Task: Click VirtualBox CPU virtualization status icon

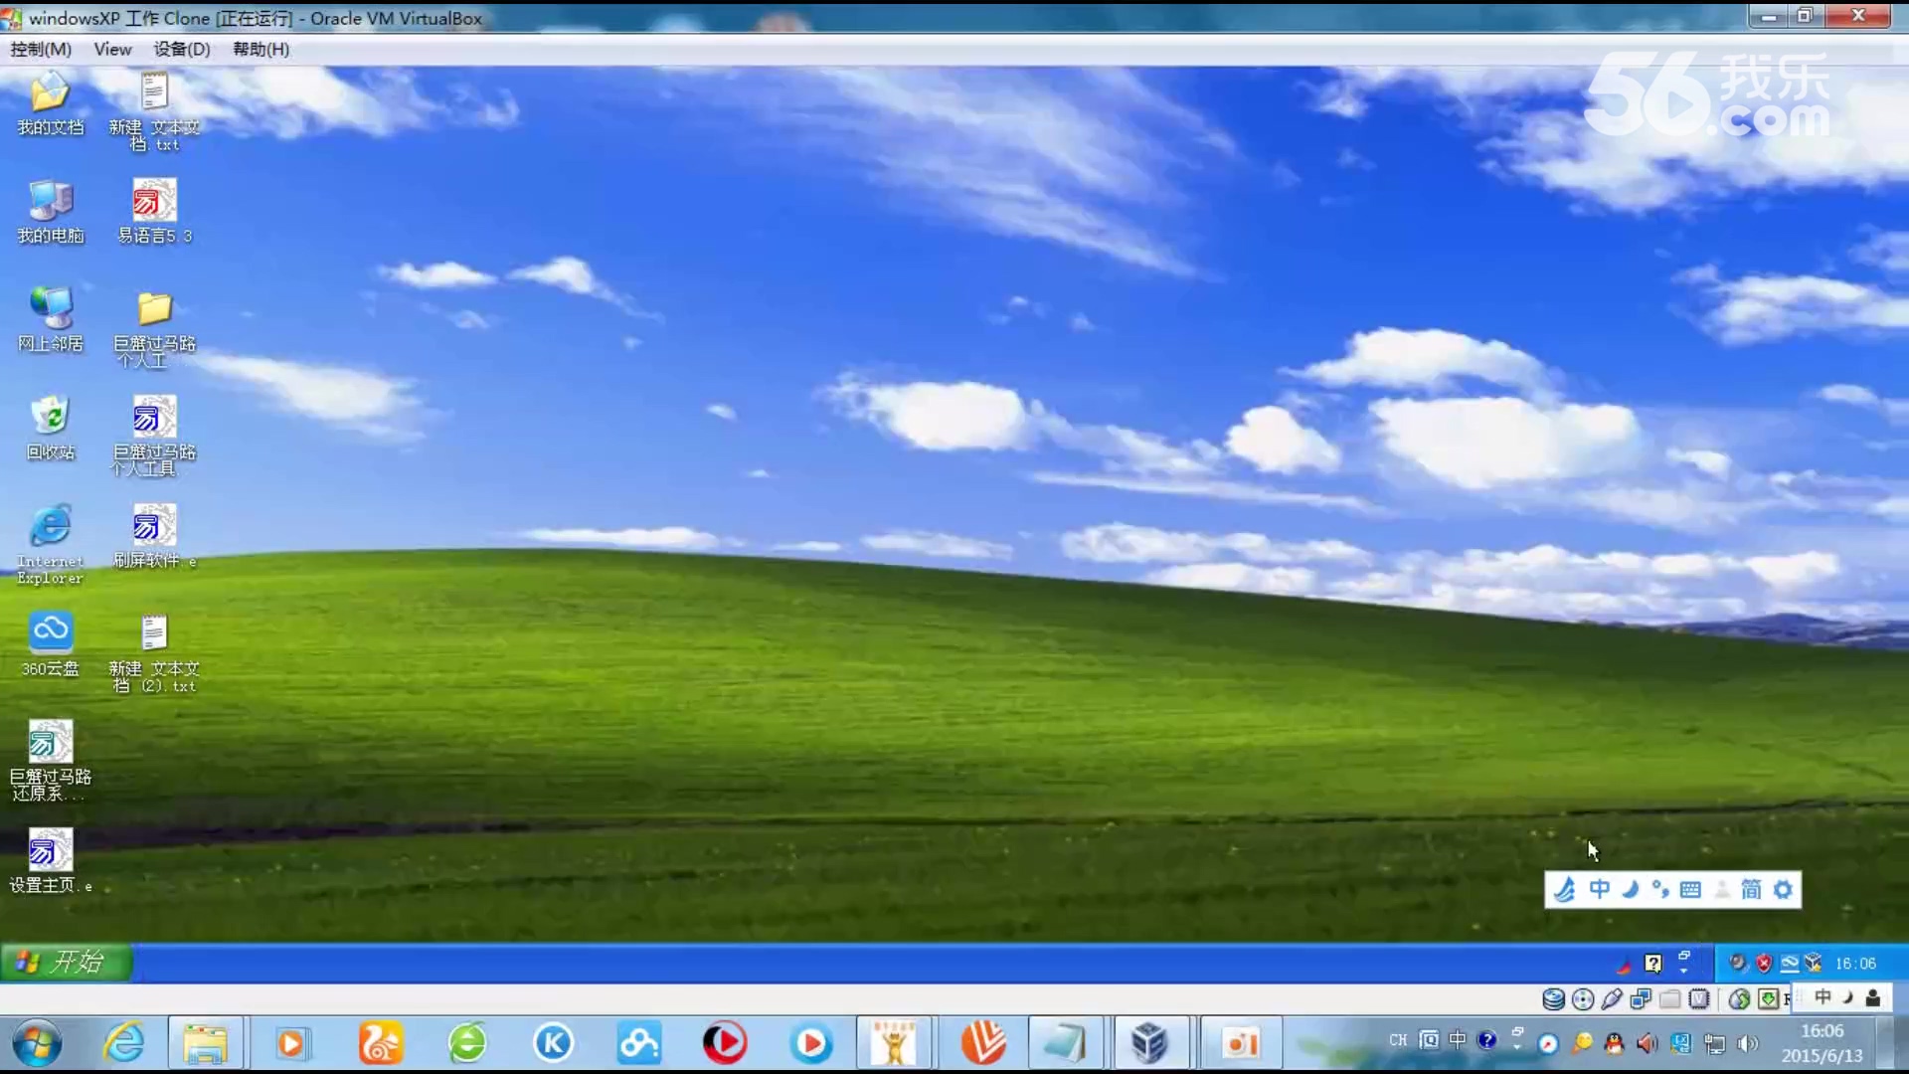Action: click(x=1699, y=998)
